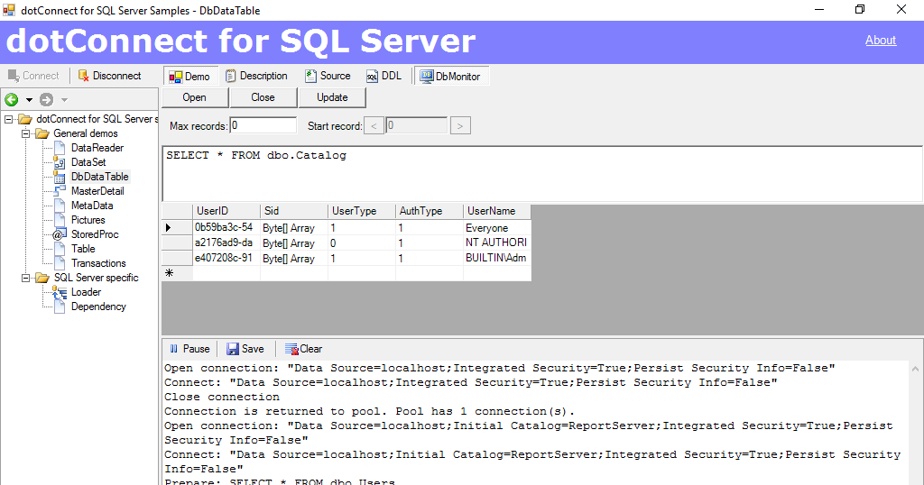This screenshot has width=924, height=485.
Task: Click the cell a2176ad9-da
Action: [226, 242]
